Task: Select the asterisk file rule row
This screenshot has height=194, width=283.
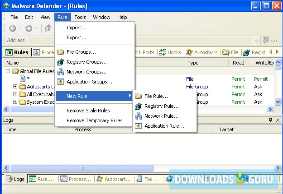Action: (138, 79)
